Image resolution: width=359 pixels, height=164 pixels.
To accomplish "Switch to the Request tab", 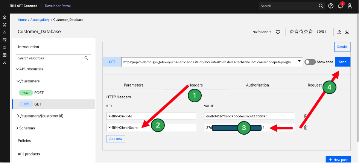I will coord(319,85).
